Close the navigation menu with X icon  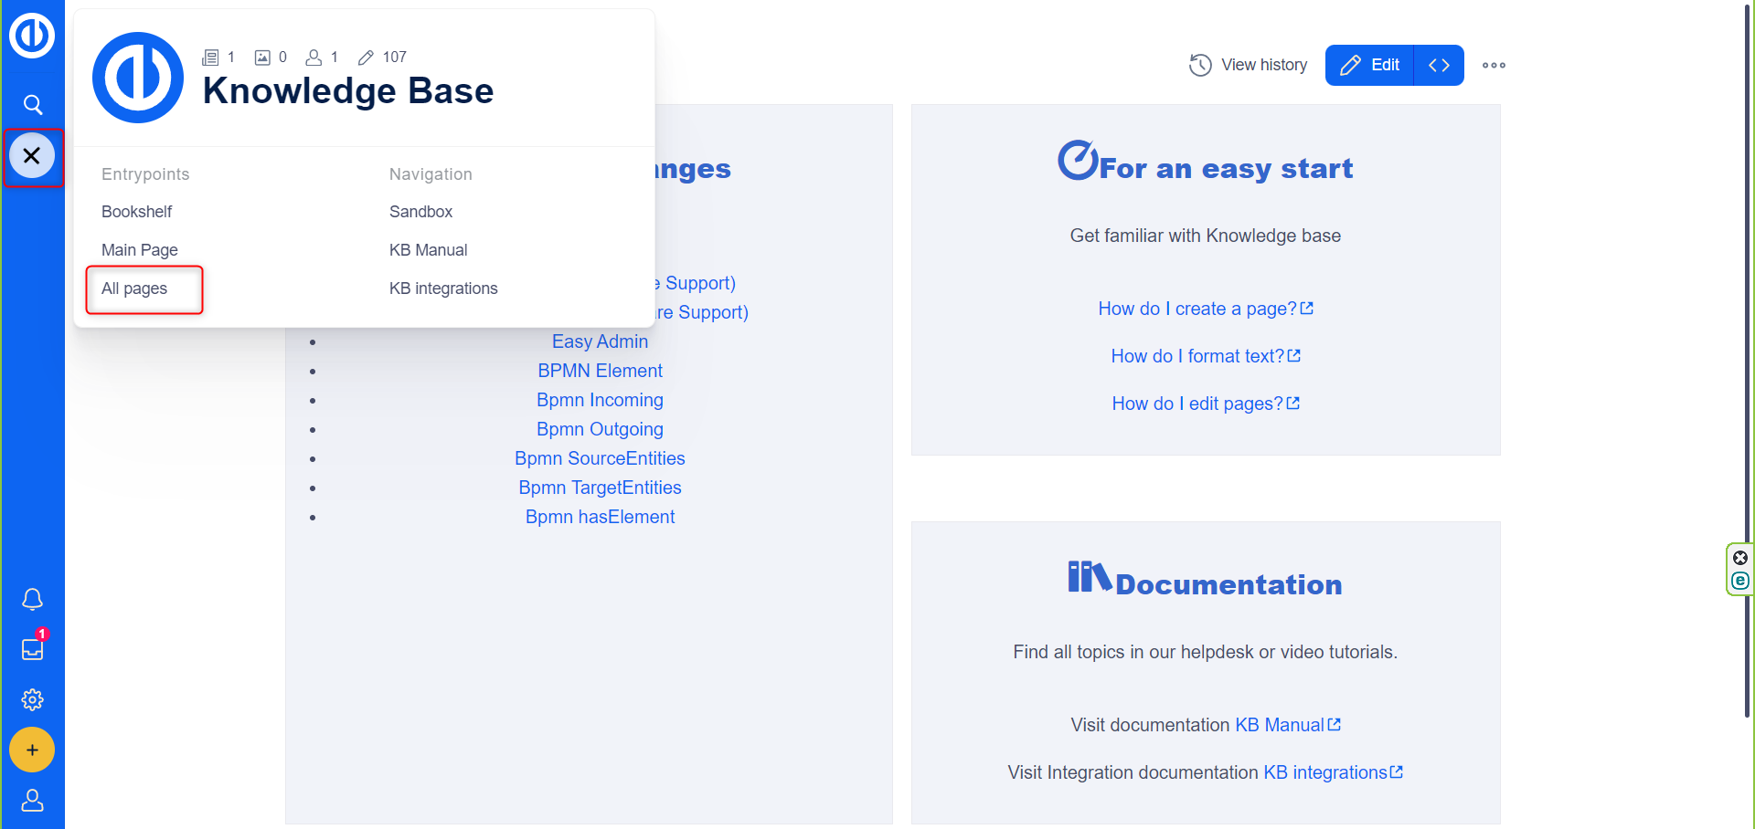[32, 156]
